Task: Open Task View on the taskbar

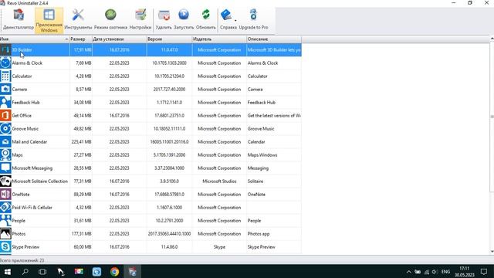Action: click(x=42, y=271)
